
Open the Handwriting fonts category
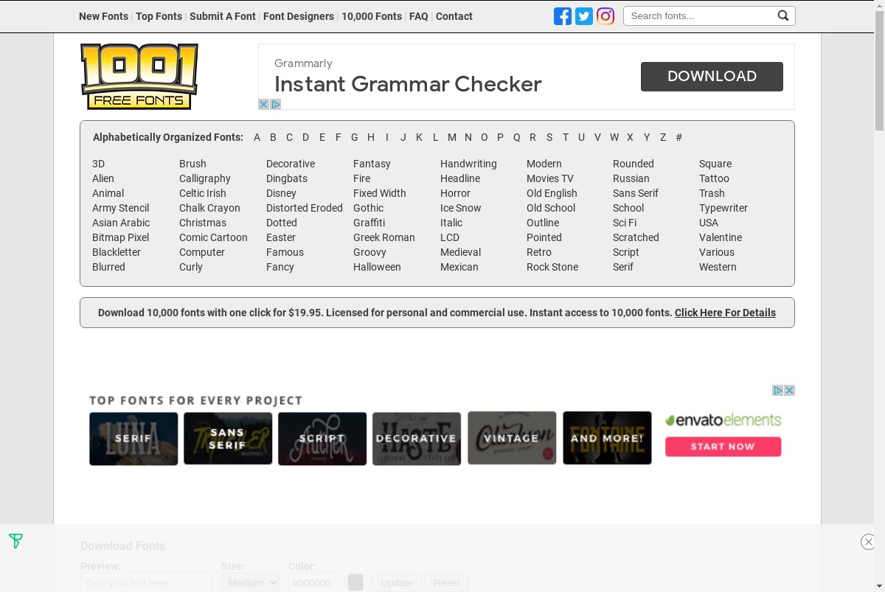[x=468, y=164]
